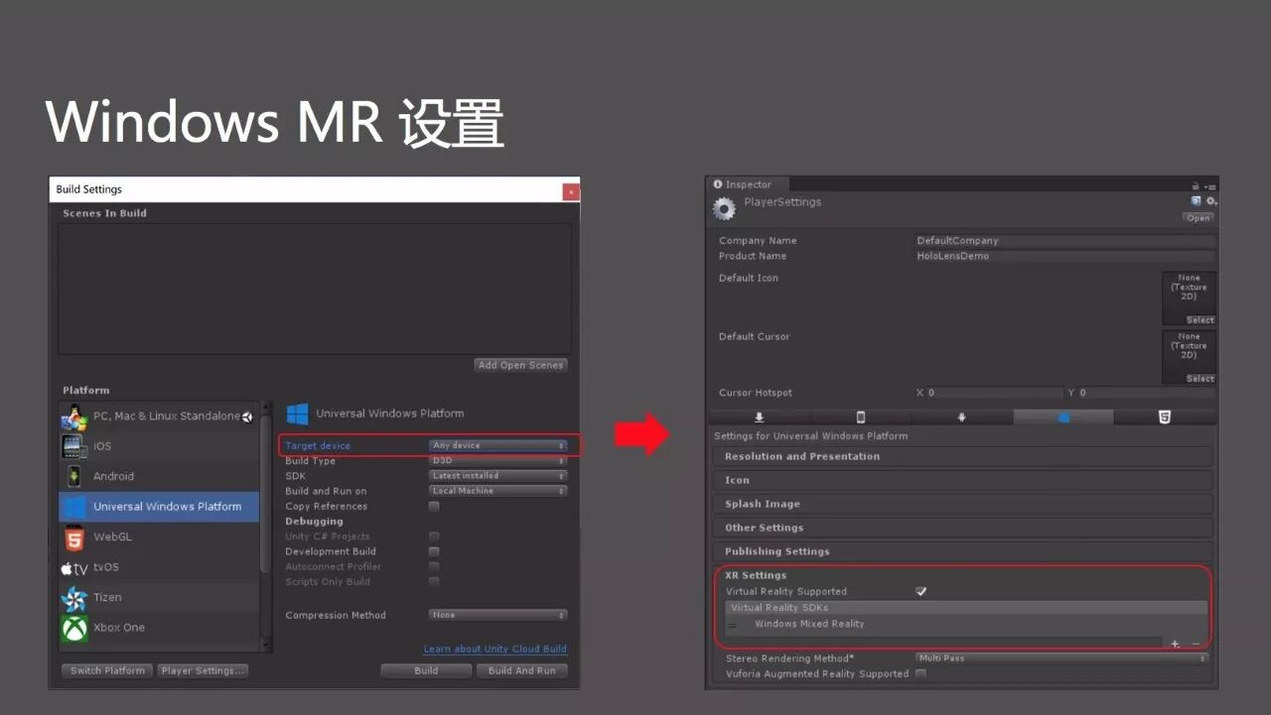1271x715 pixels.
Task: Click the Build button
Action: point(426,671)
